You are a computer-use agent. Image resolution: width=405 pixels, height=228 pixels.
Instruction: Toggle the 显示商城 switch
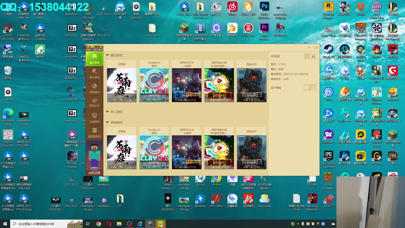310,88
